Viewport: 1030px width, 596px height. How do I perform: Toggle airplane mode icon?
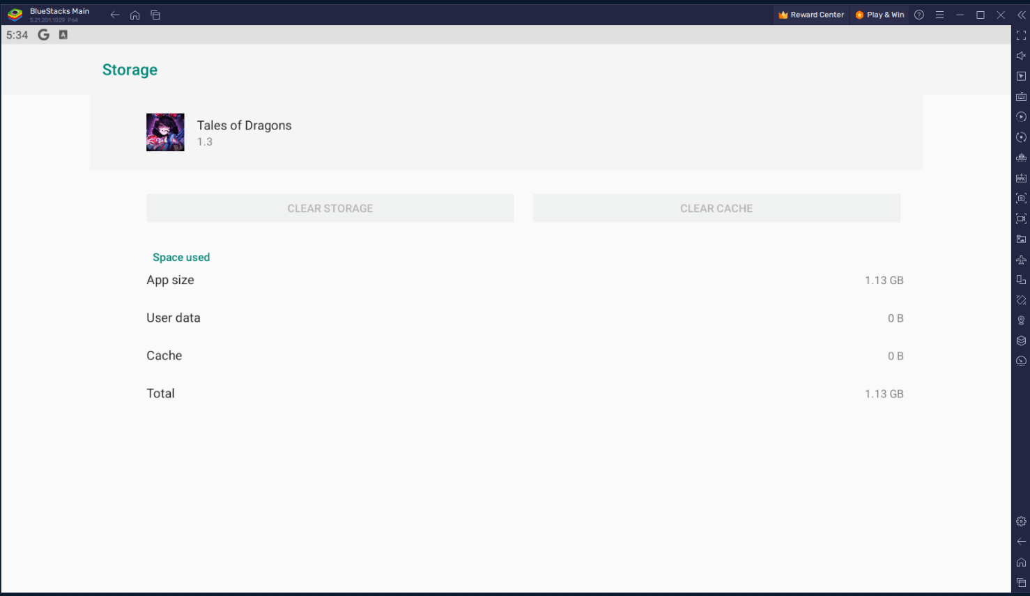[x=1021, y=260]
